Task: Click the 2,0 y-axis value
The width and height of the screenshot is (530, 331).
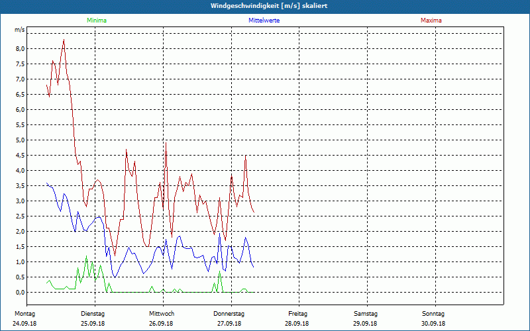Action: point(21,231)
